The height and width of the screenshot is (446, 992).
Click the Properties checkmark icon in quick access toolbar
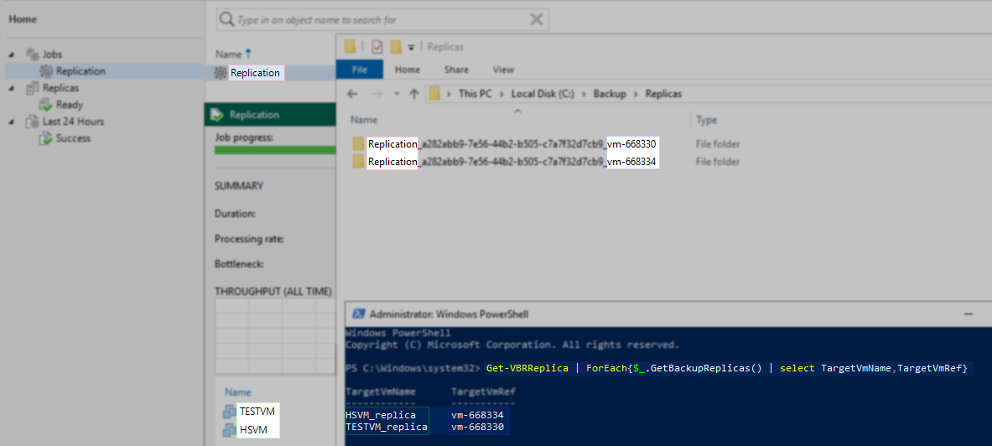(x=377, y=46)
